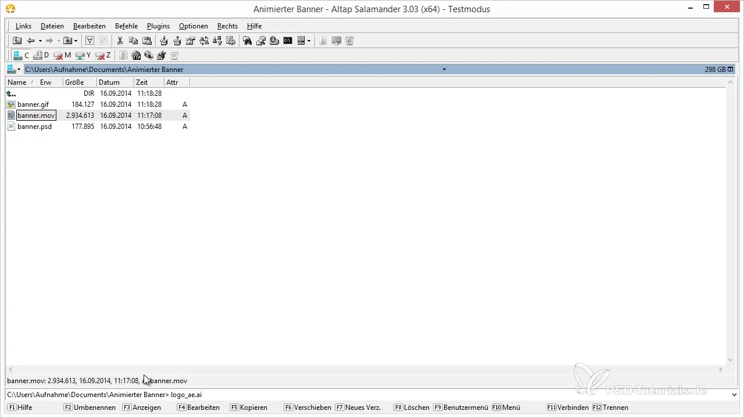This screenshot has width=744, height=418.
Task: Click the F4 Bearbeiten button
Action: 199,408
